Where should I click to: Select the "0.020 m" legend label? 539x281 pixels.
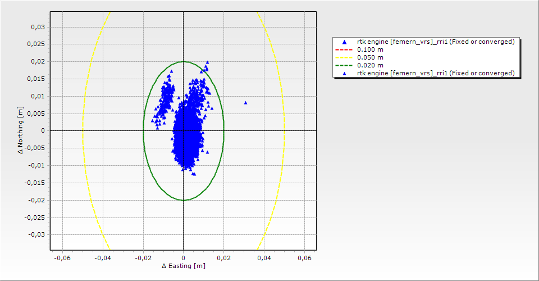[x=371, y=65]
